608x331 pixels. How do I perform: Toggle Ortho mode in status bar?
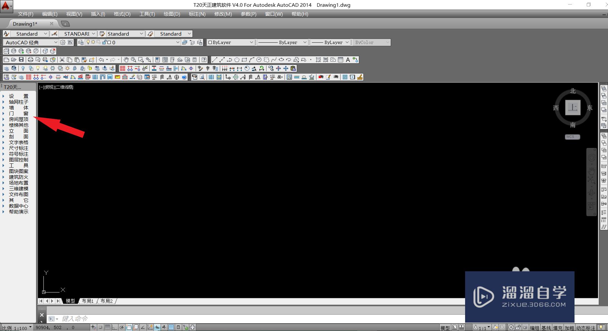(115, 327)
